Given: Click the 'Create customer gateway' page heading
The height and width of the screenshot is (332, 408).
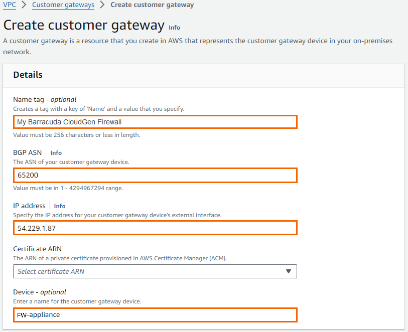Looking at the screenshot, I should point(84,26).
